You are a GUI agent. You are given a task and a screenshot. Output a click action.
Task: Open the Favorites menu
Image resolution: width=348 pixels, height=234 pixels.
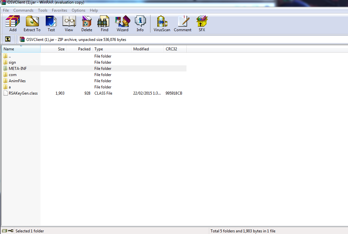tap(59, 10)
